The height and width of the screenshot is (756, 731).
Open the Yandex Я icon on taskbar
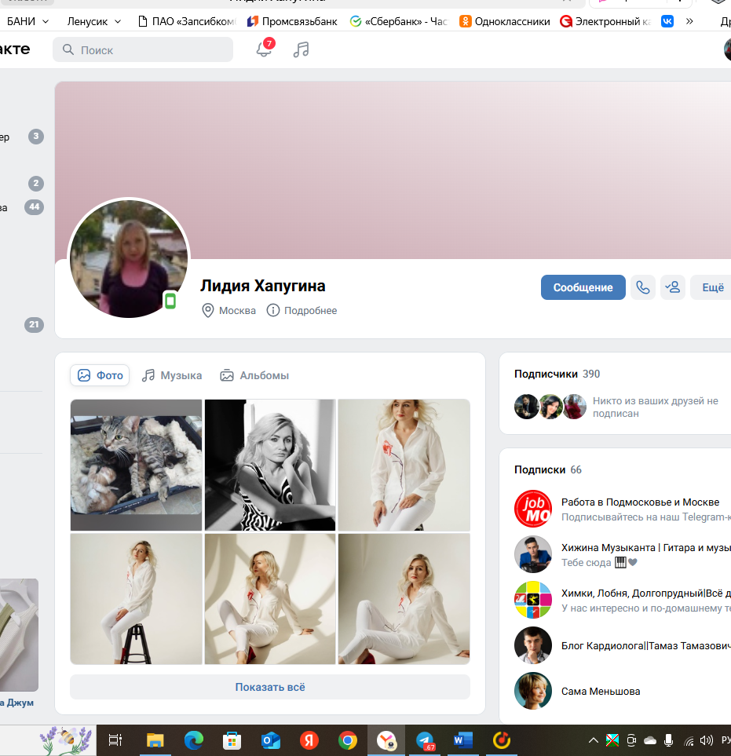[x=309, y=740]
